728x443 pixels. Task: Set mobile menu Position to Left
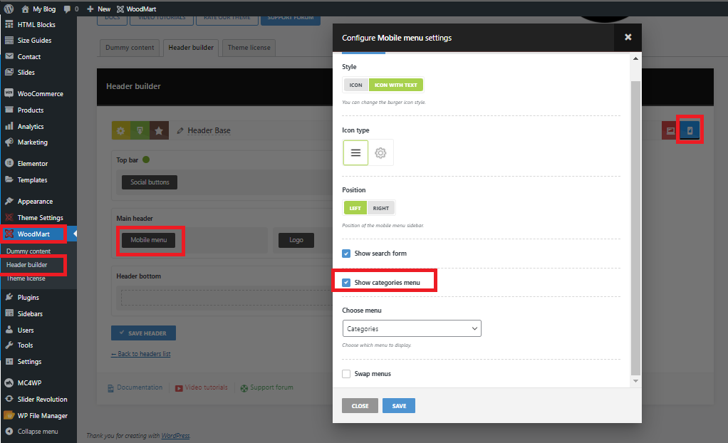click(355, 208)
